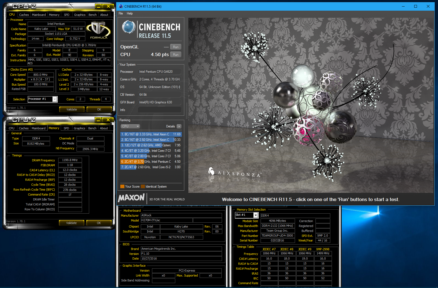Open Bench tab in lower CPU-Z window

(x=92, y=128)
